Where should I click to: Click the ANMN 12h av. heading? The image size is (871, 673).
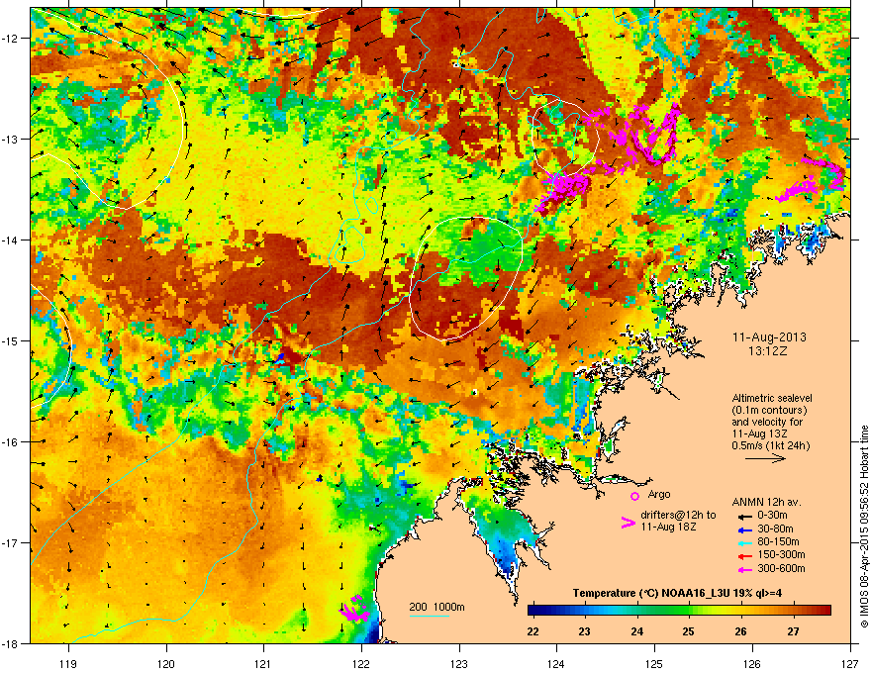click(766, 502)
